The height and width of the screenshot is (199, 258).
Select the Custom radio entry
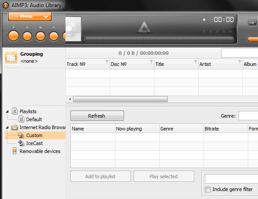[x=34, y=135]
